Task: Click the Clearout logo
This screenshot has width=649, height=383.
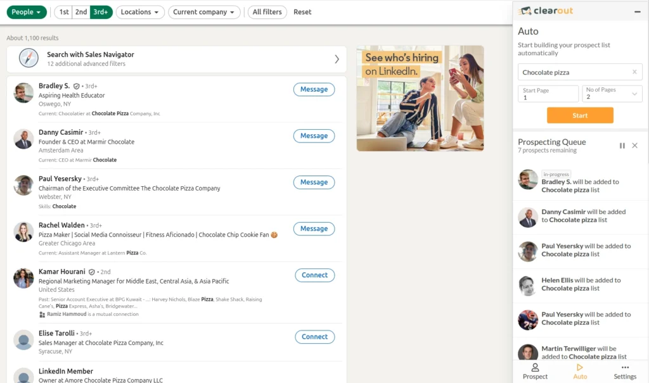Action: (546, 11)
